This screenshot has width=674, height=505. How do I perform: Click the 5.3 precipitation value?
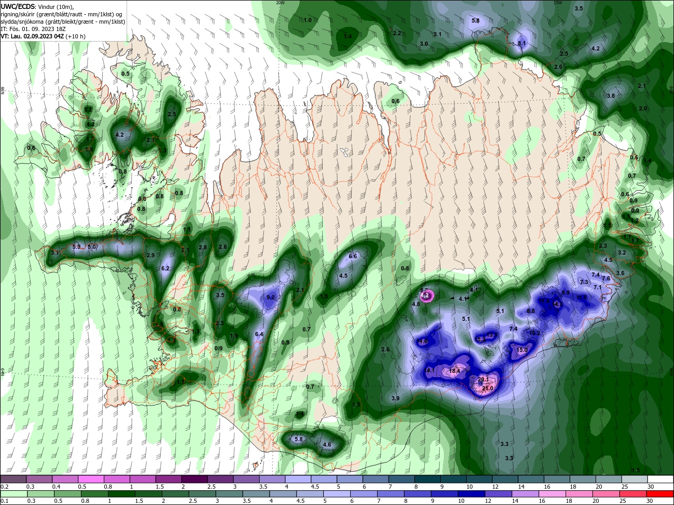pyautogui.click(x=76, y=246)
